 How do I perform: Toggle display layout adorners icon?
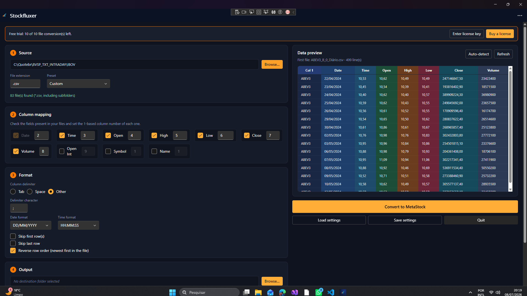point(259,12)
